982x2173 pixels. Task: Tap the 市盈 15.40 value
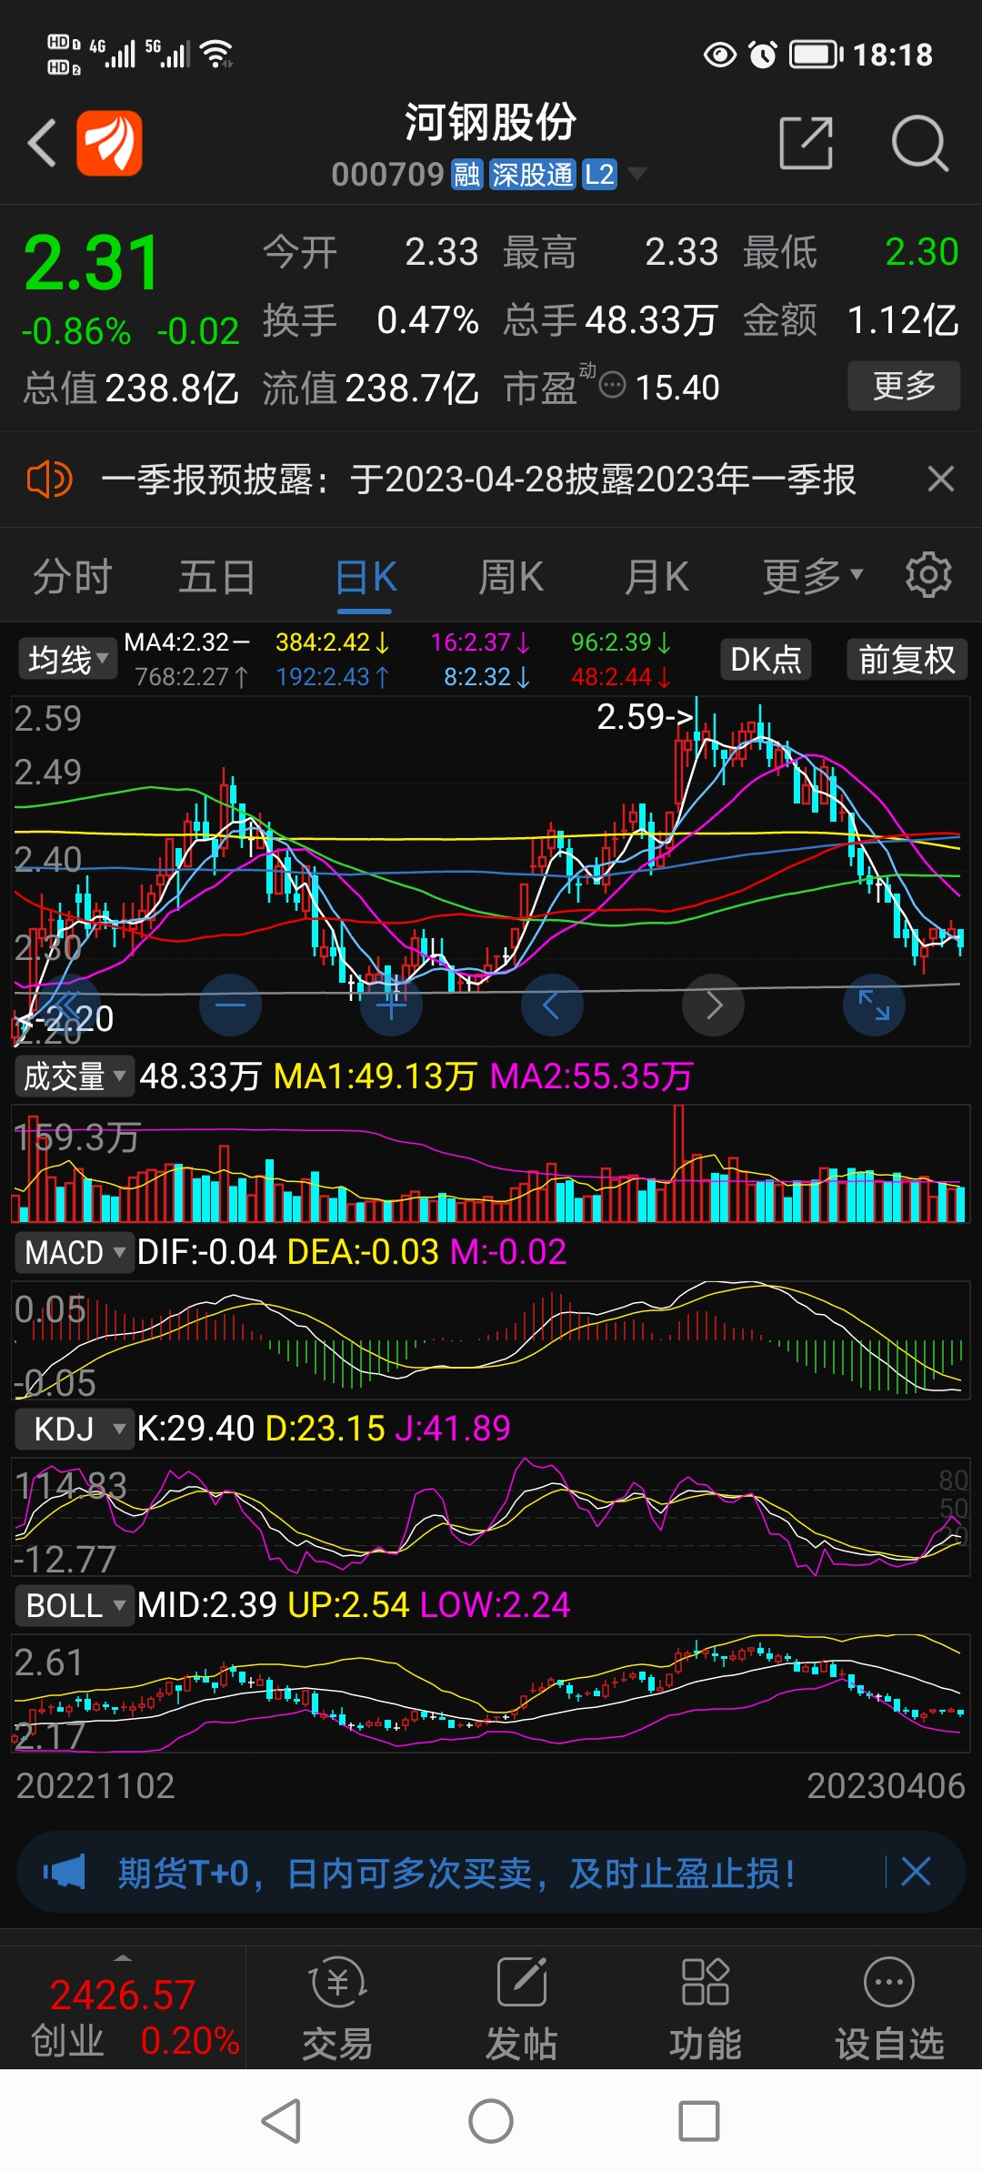(x=678, y=388)
